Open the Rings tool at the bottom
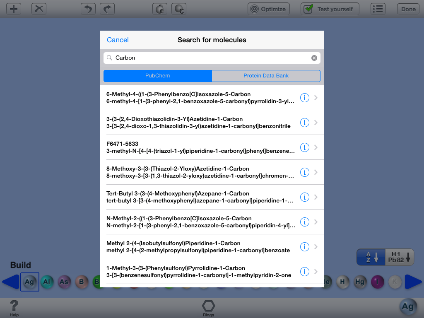The image size is (424, 318). (x=208, y=306)
